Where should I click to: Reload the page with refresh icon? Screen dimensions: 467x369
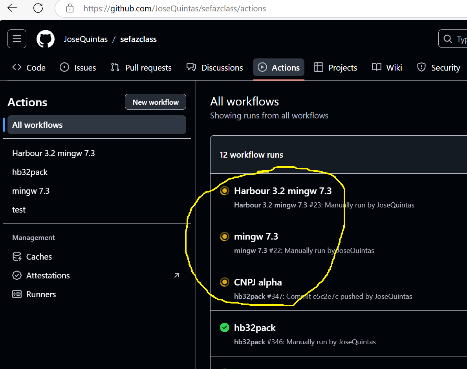pos(38,8)
